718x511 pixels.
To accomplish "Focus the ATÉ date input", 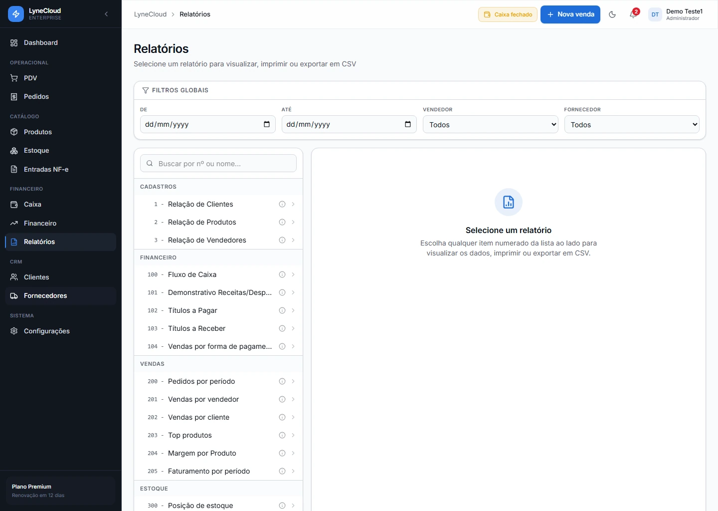I will tap(349, 124).
